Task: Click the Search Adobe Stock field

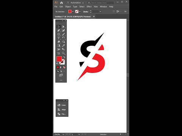Action: tap(100, 3)
